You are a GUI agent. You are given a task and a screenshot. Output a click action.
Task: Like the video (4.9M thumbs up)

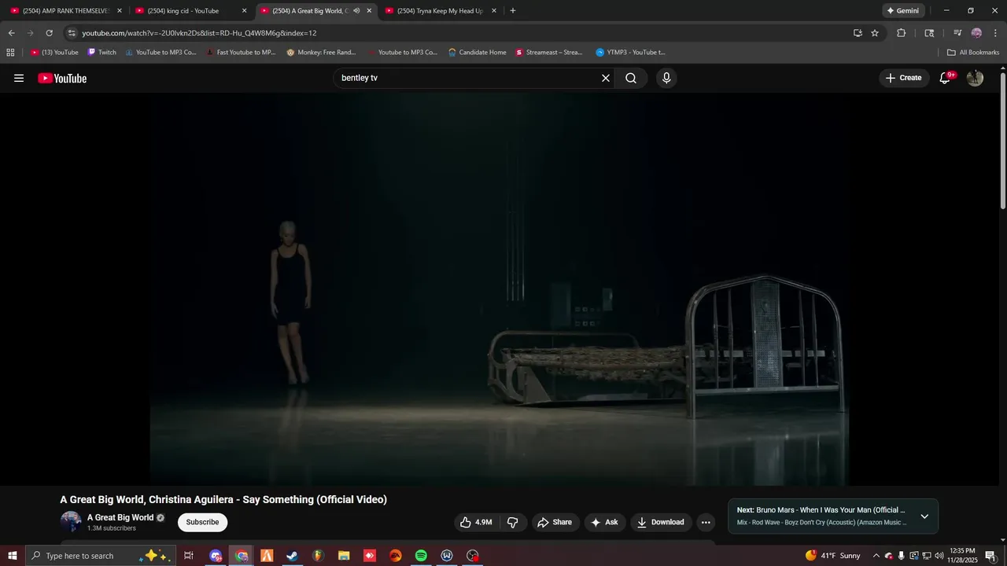[477, 522]
